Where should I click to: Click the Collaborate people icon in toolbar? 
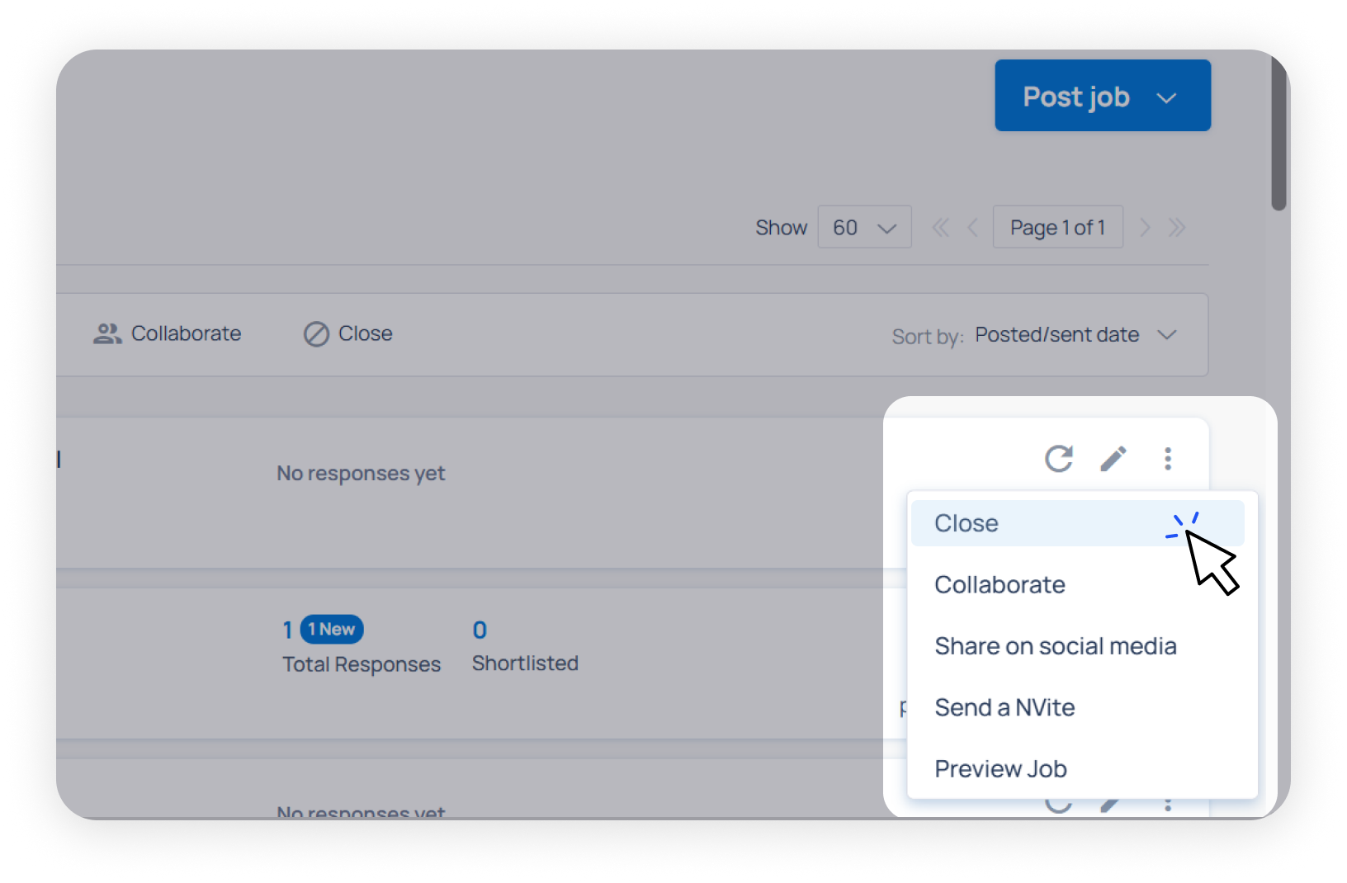[107, 333]
